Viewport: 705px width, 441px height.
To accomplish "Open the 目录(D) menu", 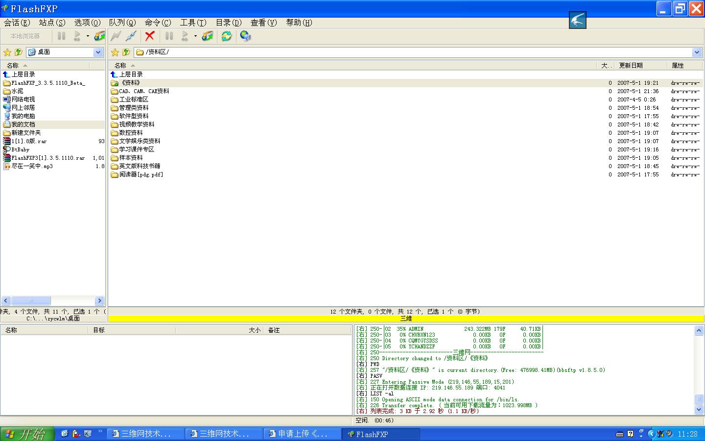I will point(229,23).
